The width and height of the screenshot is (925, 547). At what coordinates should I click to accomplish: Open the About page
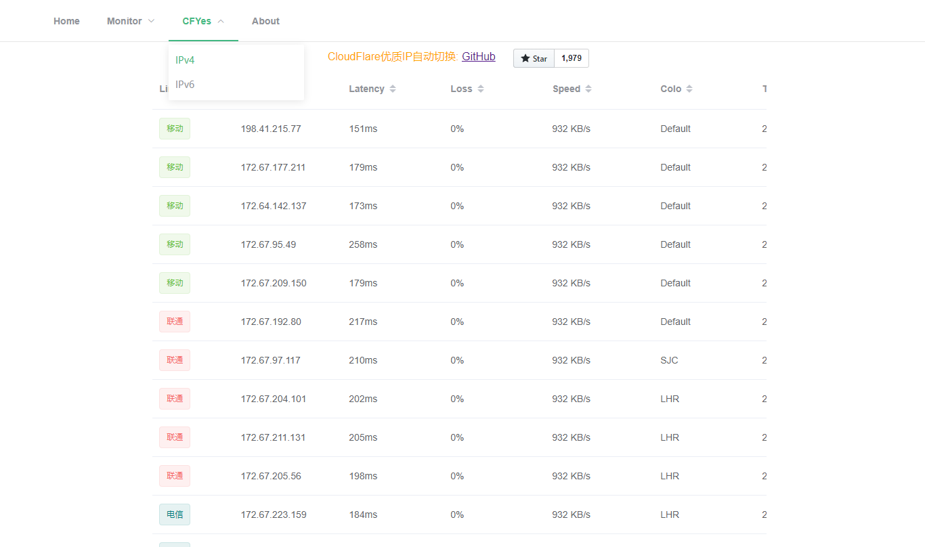click(265, 21)
